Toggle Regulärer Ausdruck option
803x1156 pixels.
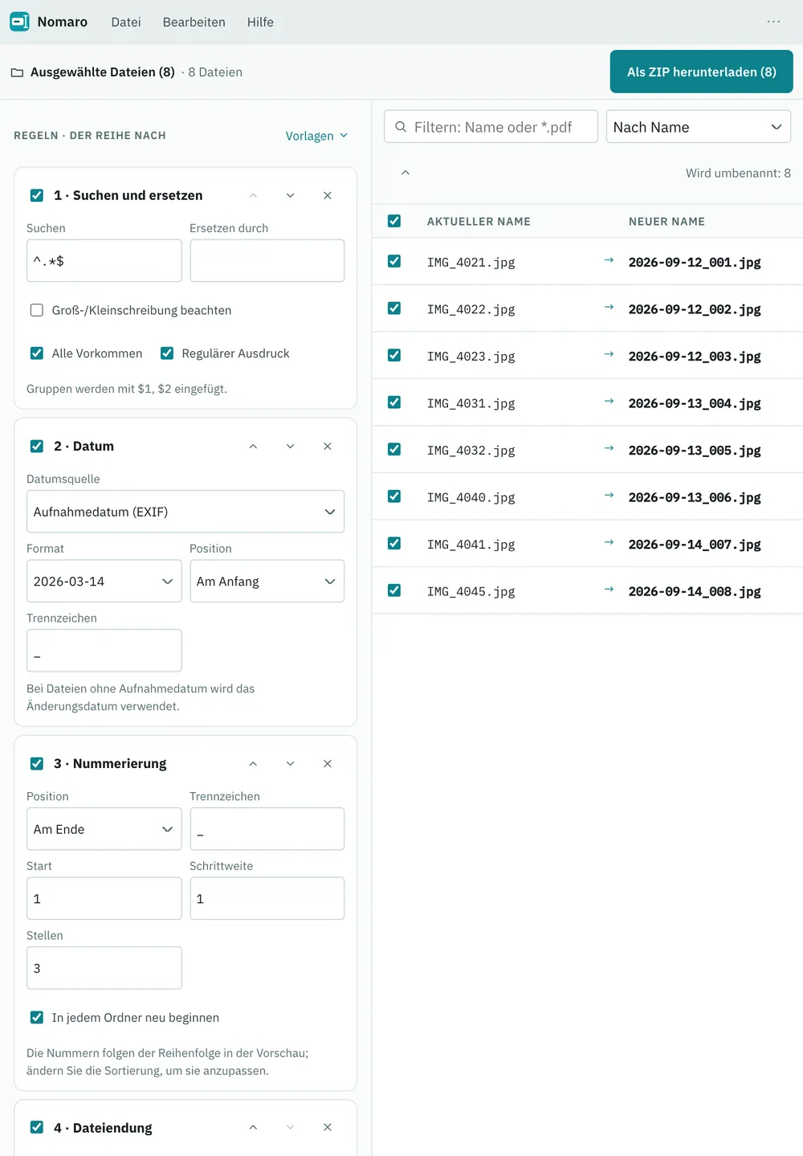point(167,353)
